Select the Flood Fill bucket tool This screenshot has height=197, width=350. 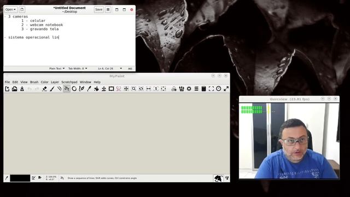(x=96, y=89)
